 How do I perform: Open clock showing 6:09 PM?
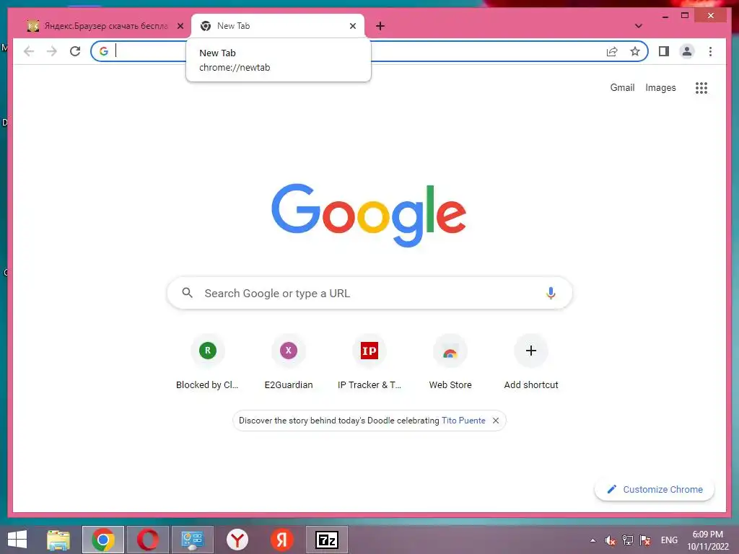pyautogui.click(x=707, y=540)
